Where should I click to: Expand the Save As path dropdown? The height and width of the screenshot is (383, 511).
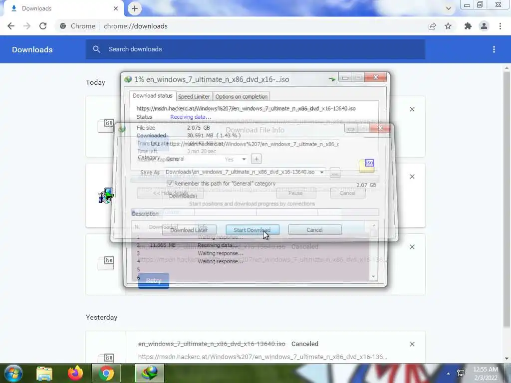[322, 172]
